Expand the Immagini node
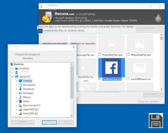The image size is (168, 133). coord(17,93)
